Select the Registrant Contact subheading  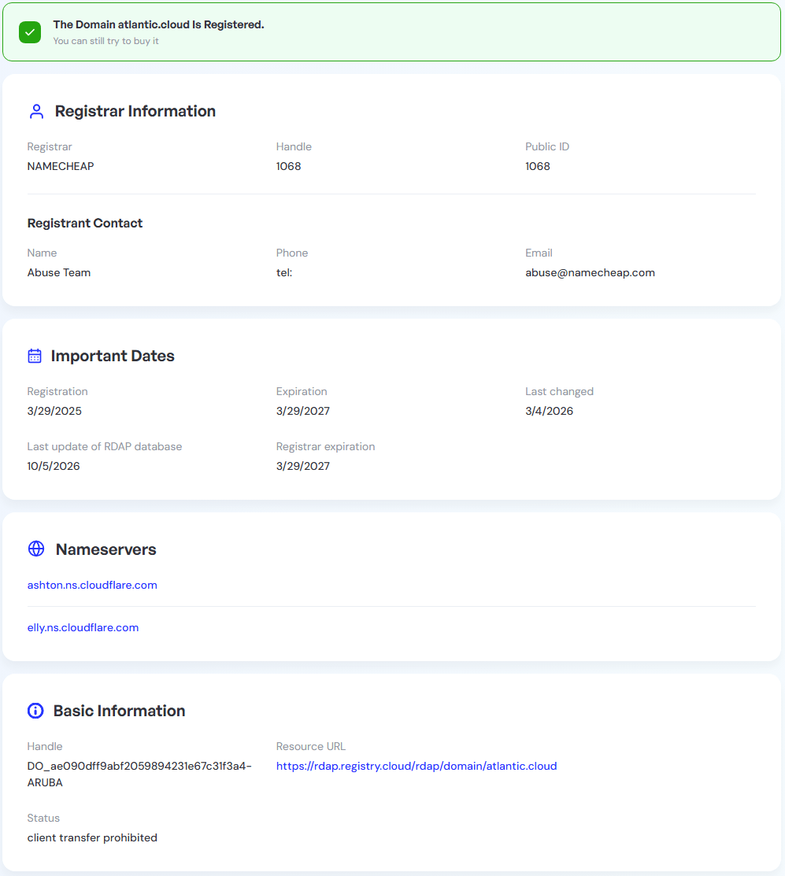85,224
